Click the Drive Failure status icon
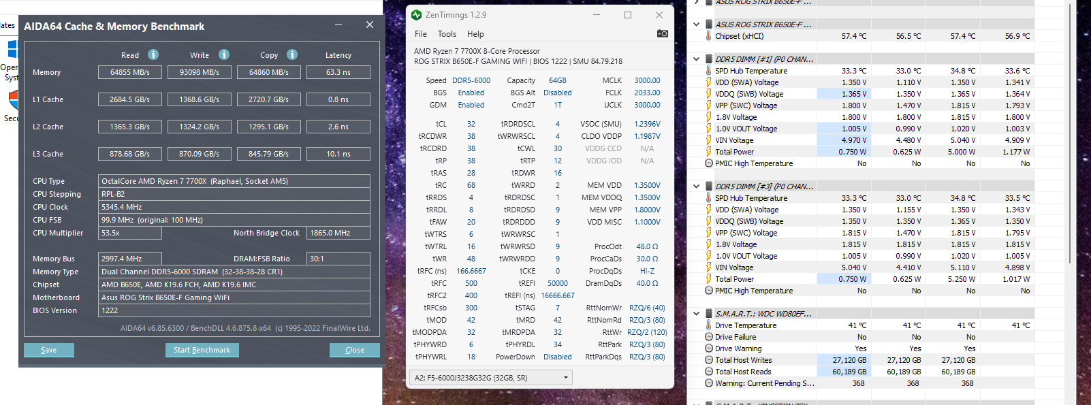The width and height of the screenshot is (1091, 405). coord(708,337)
